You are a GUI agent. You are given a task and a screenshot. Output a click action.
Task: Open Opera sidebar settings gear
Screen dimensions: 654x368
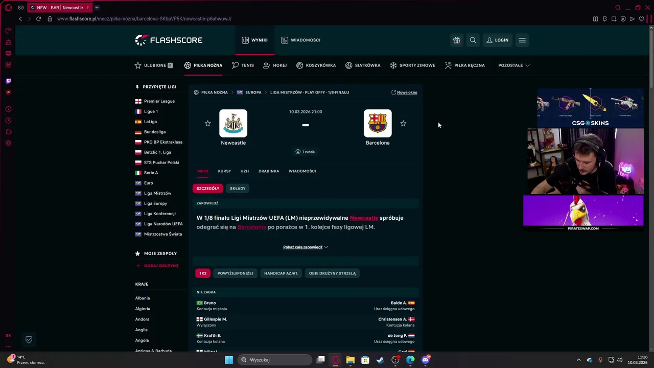pos(8,143)
